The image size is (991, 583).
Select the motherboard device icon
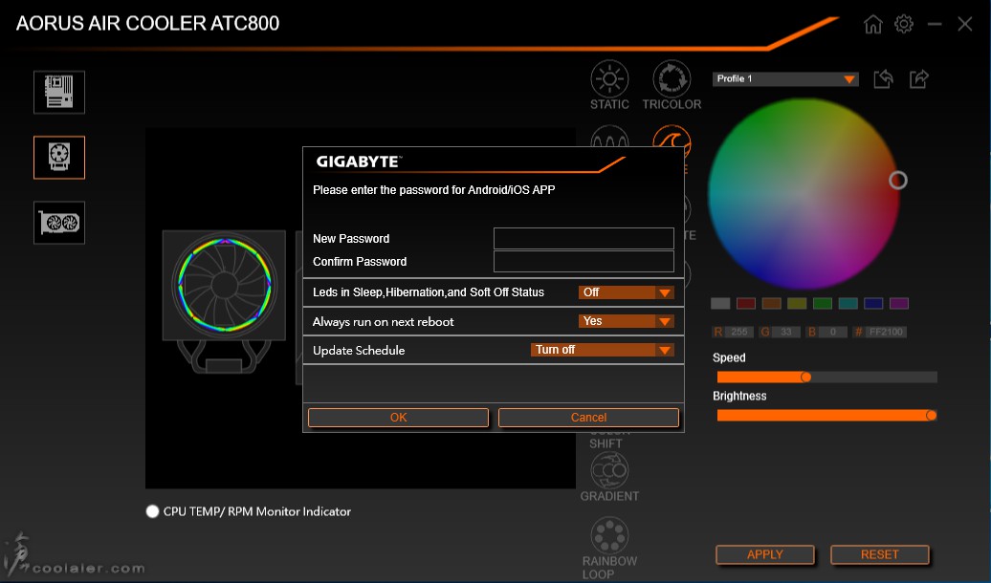59,92
